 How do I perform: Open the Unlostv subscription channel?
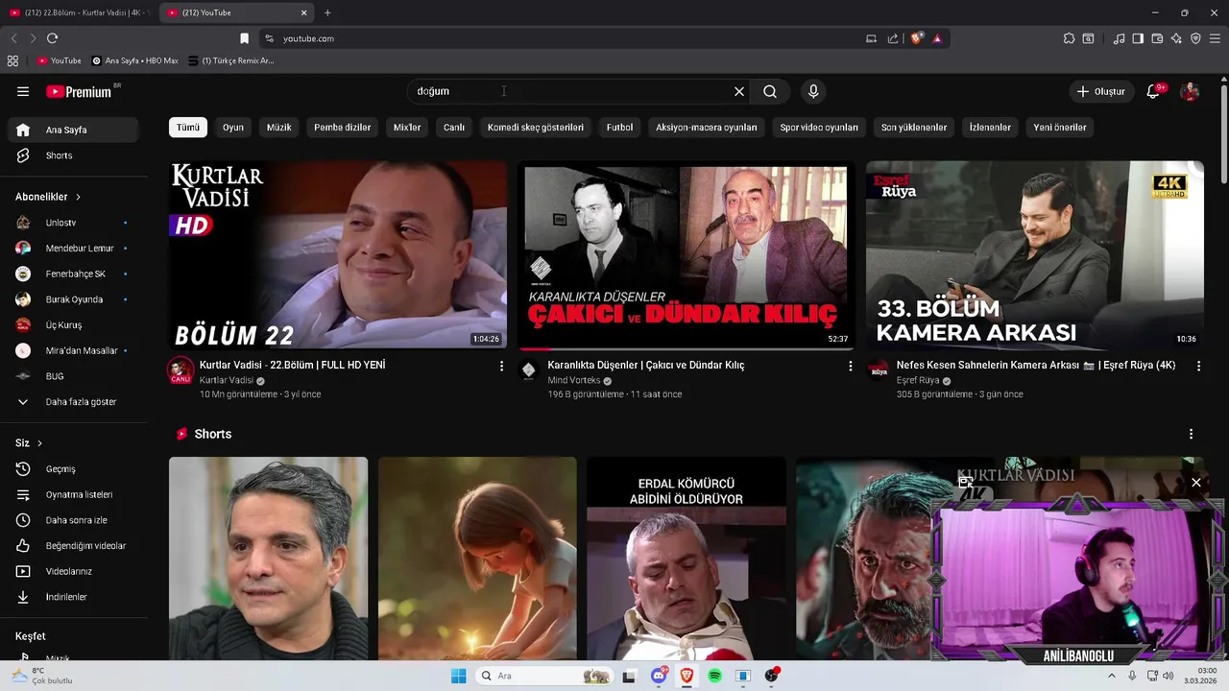[x=73, y=223]
